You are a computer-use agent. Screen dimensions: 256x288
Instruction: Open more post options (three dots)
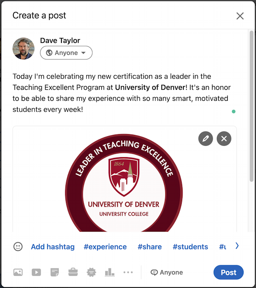point(128,272)
